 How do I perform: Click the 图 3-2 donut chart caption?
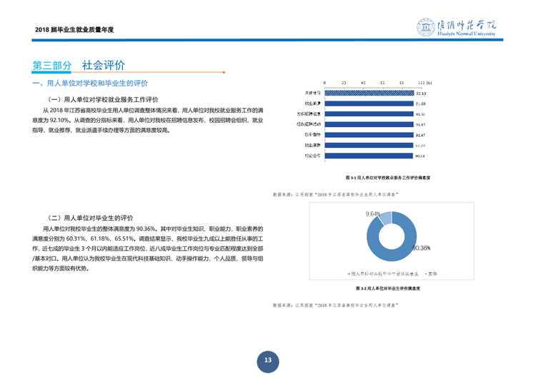coord(388,288)
